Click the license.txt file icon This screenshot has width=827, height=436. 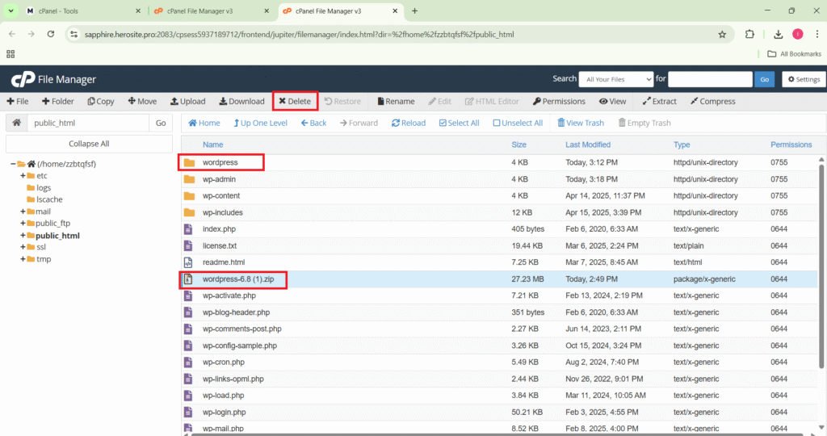(187, 245)
